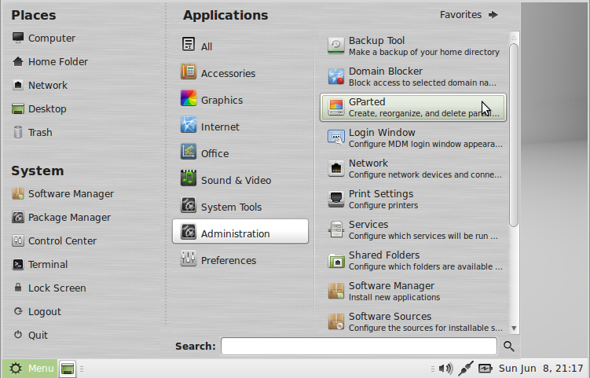Viewport: 590px width, 378px height.
Task: Click the battery power tray icon
Action: pyautogui.click(x=485, y=369)
